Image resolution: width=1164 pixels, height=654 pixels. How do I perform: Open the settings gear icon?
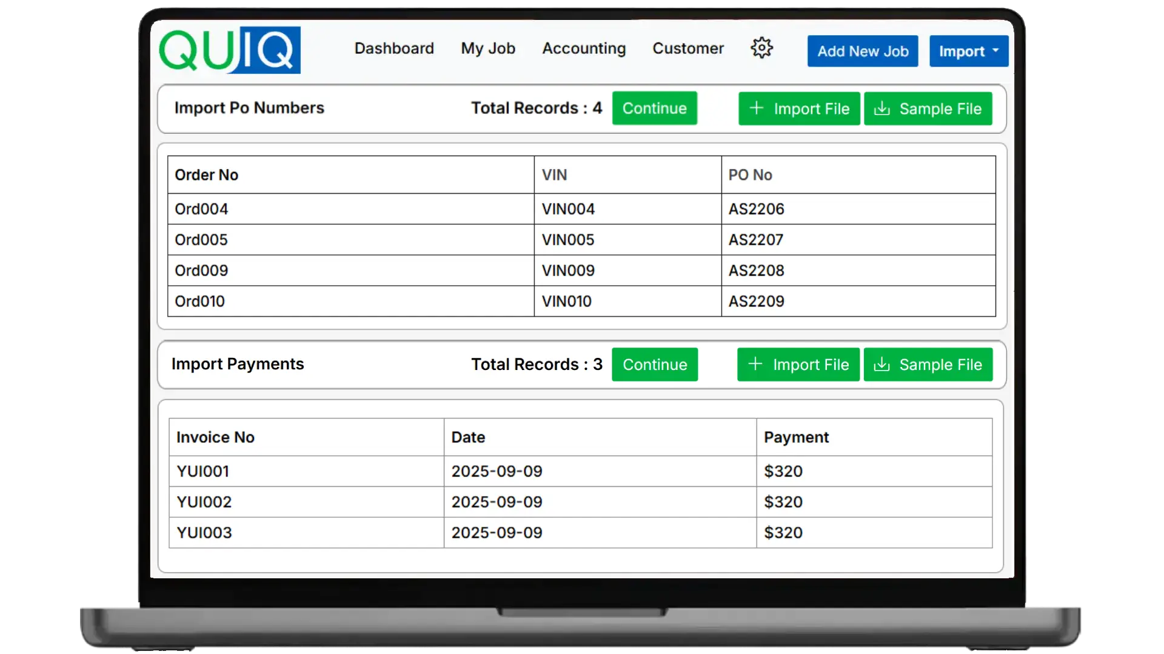pos(761,48)
